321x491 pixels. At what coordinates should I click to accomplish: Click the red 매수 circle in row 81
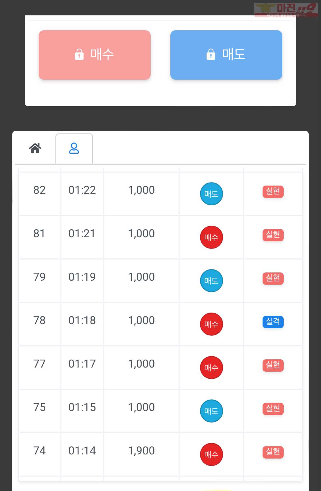[x=211, y=237]
